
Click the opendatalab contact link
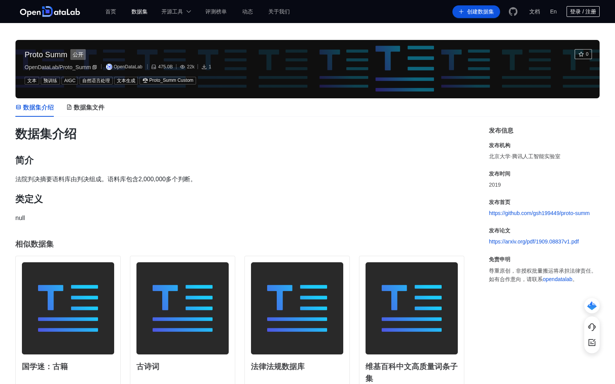pyautogui.click(x=557, y=279)
